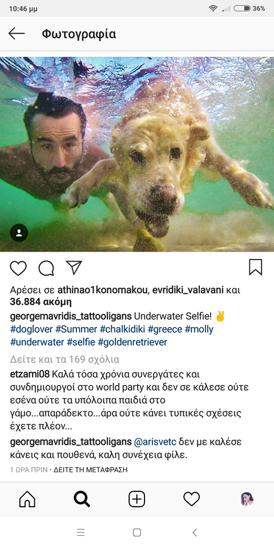Show tagged people on the photo
The width and height of the screenshot is (274, 549).
click(x=19, y=233)
